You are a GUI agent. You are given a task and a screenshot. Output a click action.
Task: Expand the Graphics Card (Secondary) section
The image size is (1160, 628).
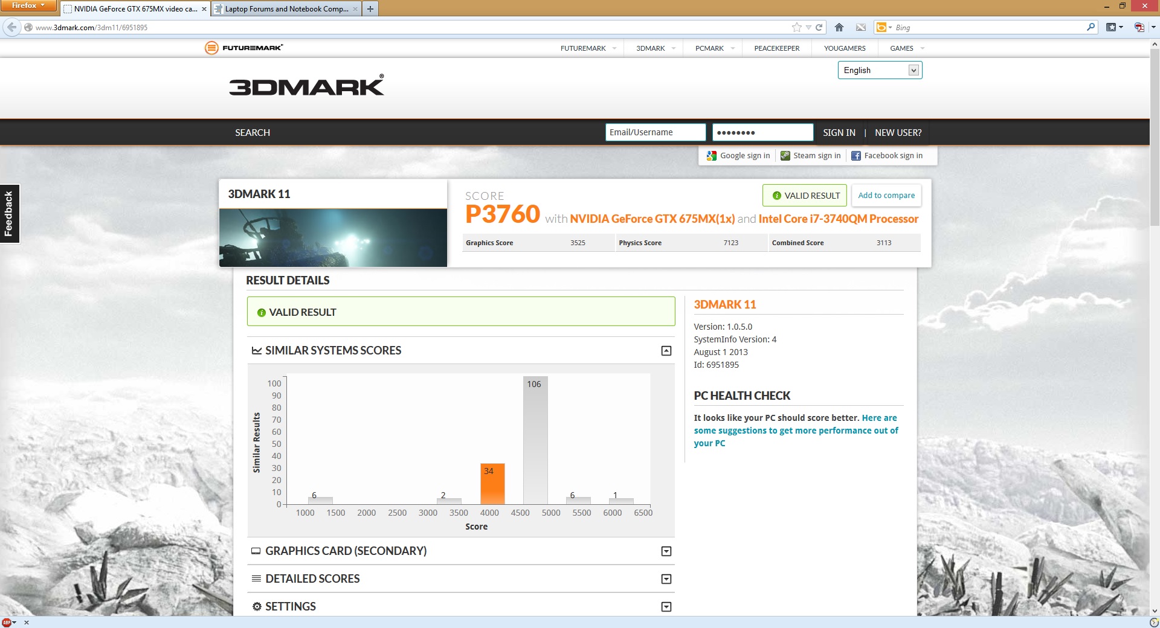click(x=666, y=551)
